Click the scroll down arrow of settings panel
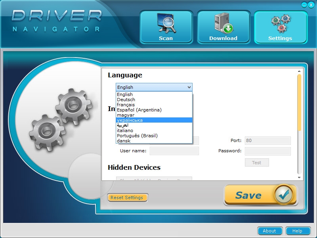 click(299, 177)
